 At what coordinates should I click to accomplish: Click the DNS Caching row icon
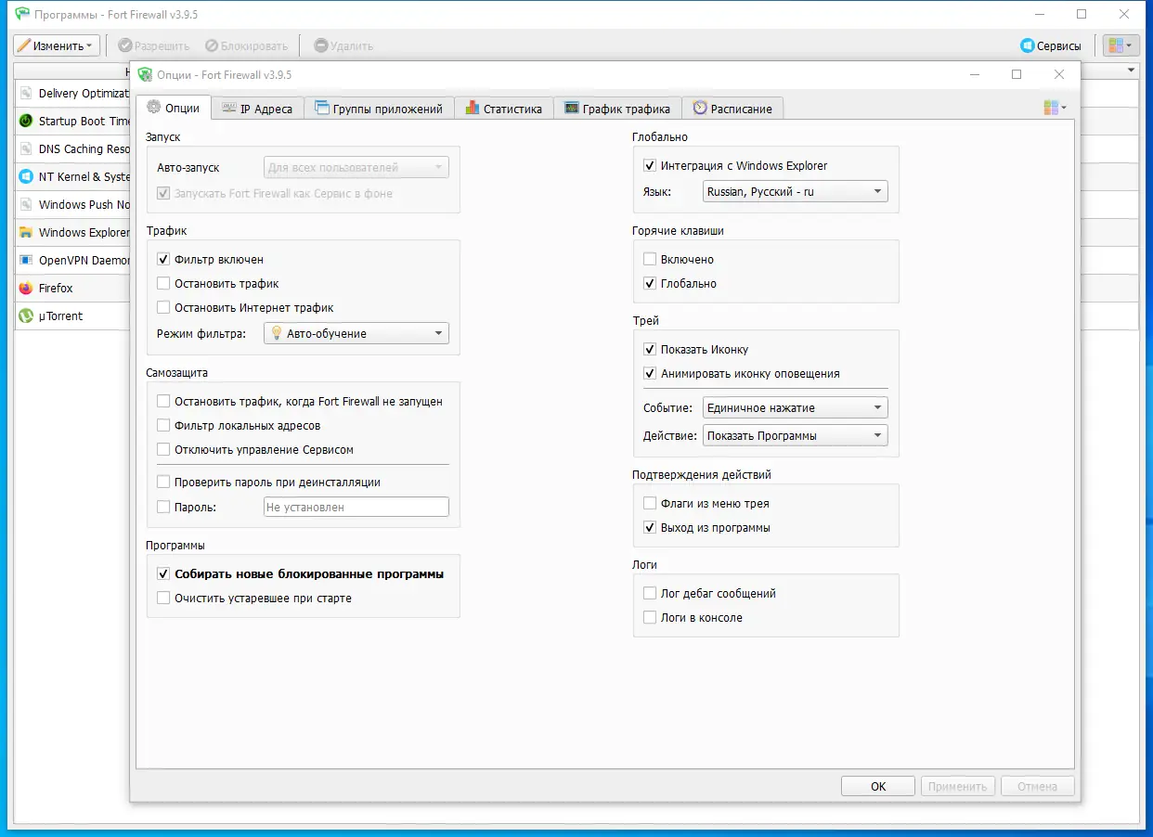coord(25,148)
